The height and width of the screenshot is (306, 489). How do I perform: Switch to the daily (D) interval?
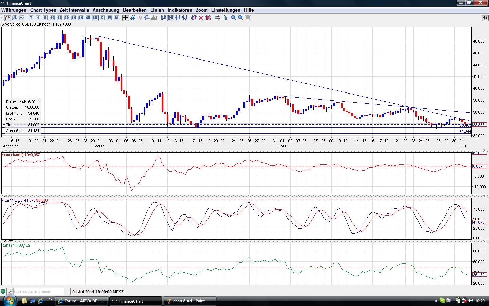102,18
